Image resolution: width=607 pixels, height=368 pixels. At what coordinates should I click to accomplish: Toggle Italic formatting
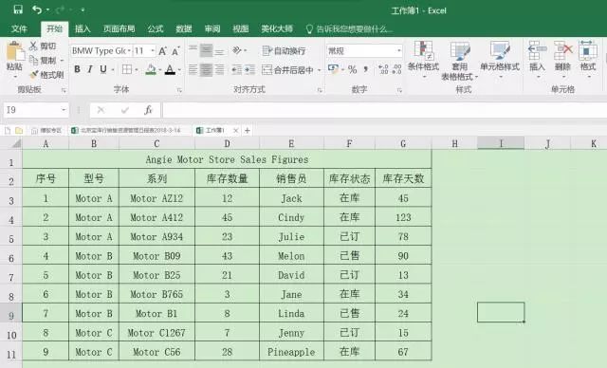pos(90,69)
